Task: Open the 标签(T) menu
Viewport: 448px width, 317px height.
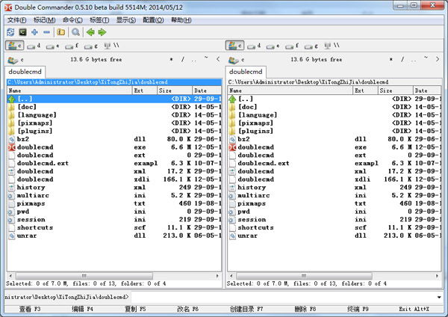Action: pyautogui.click(x=99, y=20)
